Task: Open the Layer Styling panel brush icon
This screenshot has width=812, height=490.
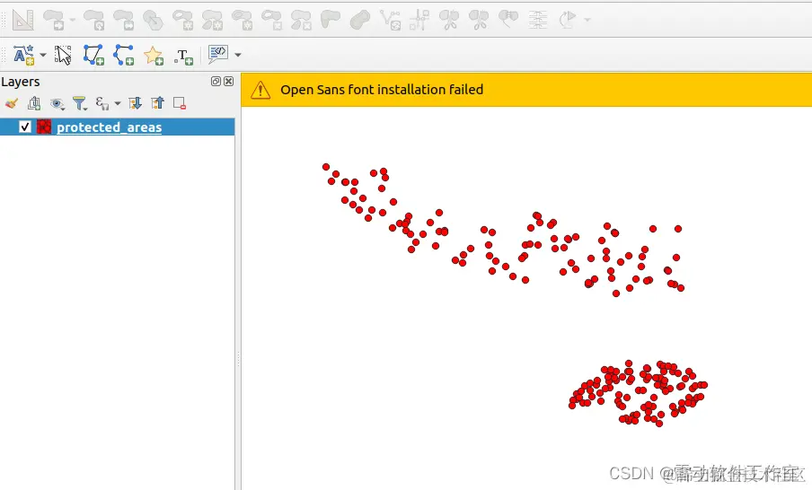Action: pos(12,103)
